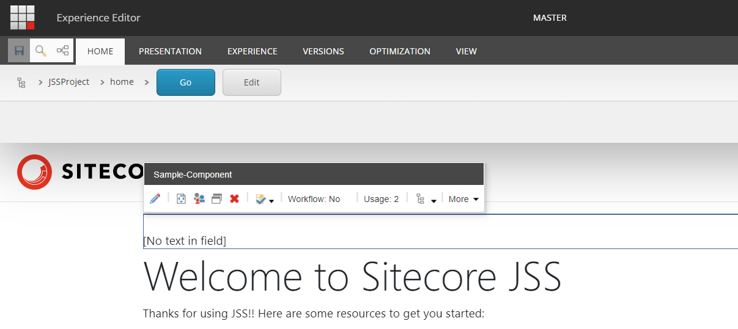Save the page with the floppy disk icon
This screenshot has width=738, height=329.
19,51
